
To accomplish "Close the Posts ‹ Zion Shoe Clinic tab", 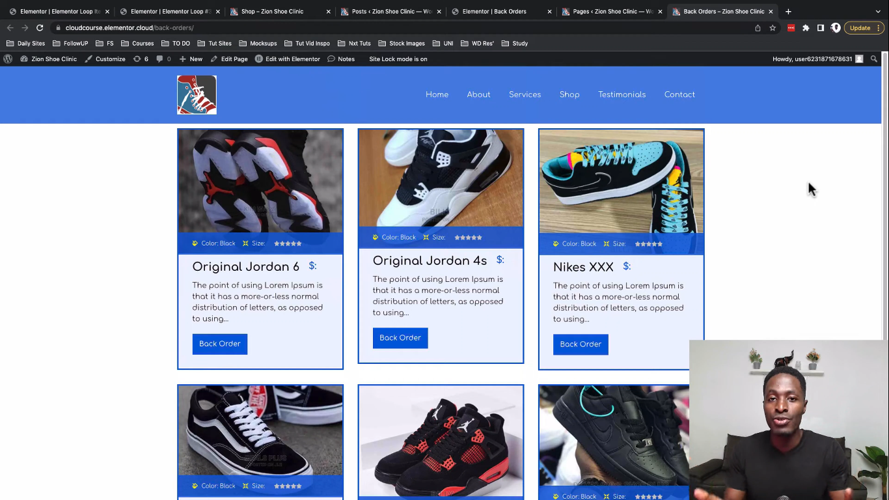I will click(439, 12).
